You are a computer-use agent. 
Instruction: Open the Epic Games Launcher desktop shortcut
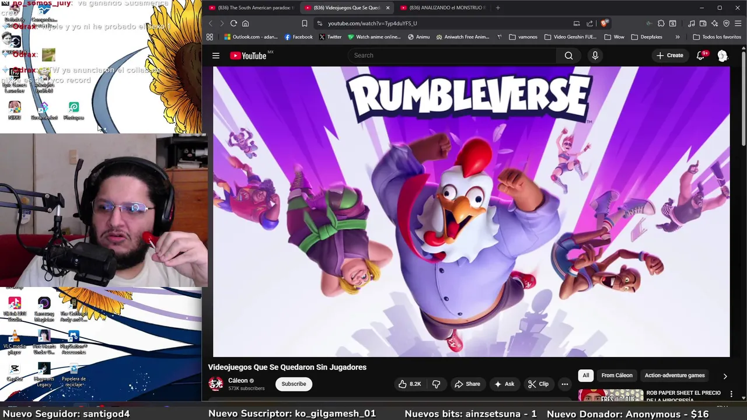(x=15, y=79)
